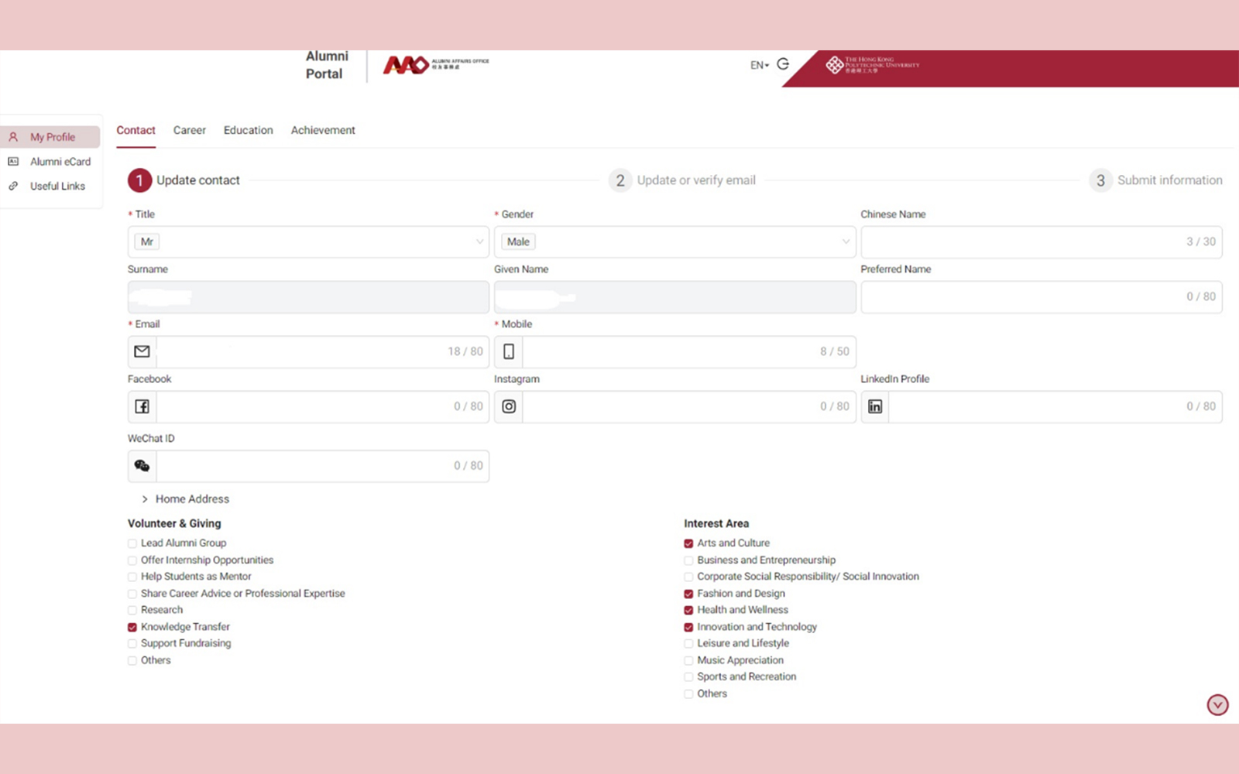Click the Facebook icon in the Facebook field
The width and height of the screenshot is (1239, 774).
pyautogui.click(x=142, y=406)
